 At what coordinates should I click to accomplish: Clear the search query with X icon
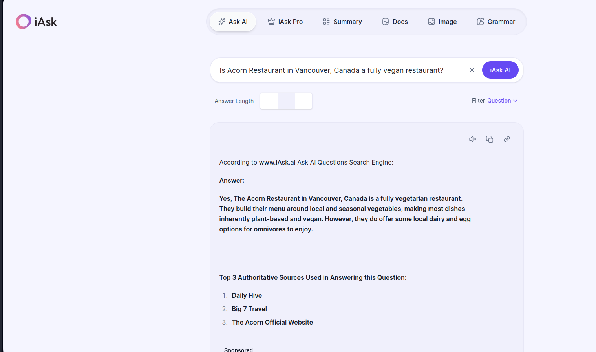click(472, 70)
